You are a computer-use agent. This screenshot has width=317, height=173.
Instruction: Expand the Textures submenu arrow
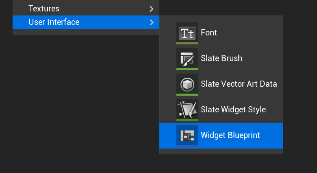pos(152,9)
